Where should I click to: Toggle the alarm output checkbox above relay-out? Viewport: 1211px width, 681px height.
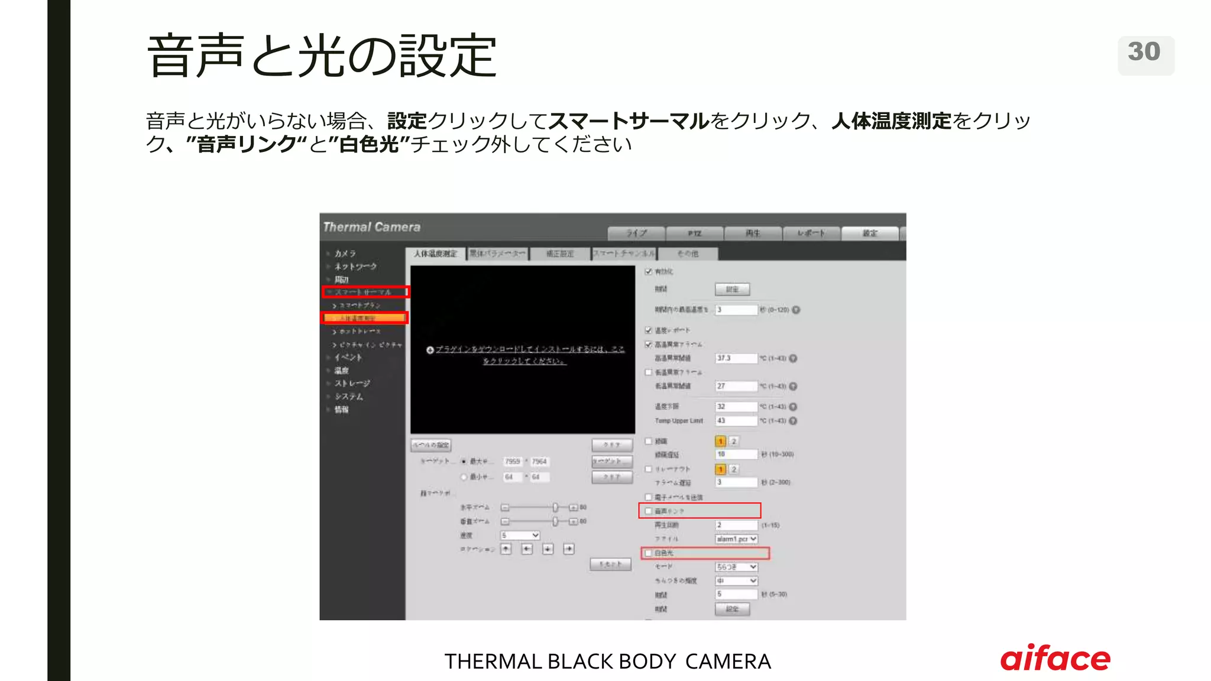point(648,441)
